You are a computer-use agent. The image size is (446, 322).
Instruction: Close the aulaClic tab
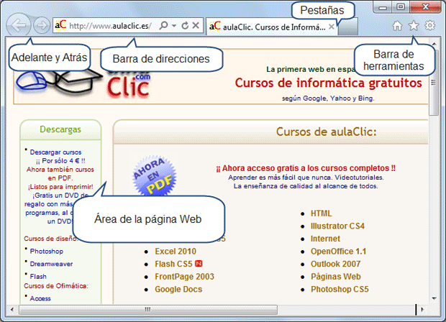(x=331, y=27)
